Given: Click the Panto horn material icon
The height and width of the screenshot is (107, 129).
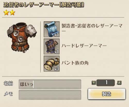Looking at the screenshot, I should (52, 64).
